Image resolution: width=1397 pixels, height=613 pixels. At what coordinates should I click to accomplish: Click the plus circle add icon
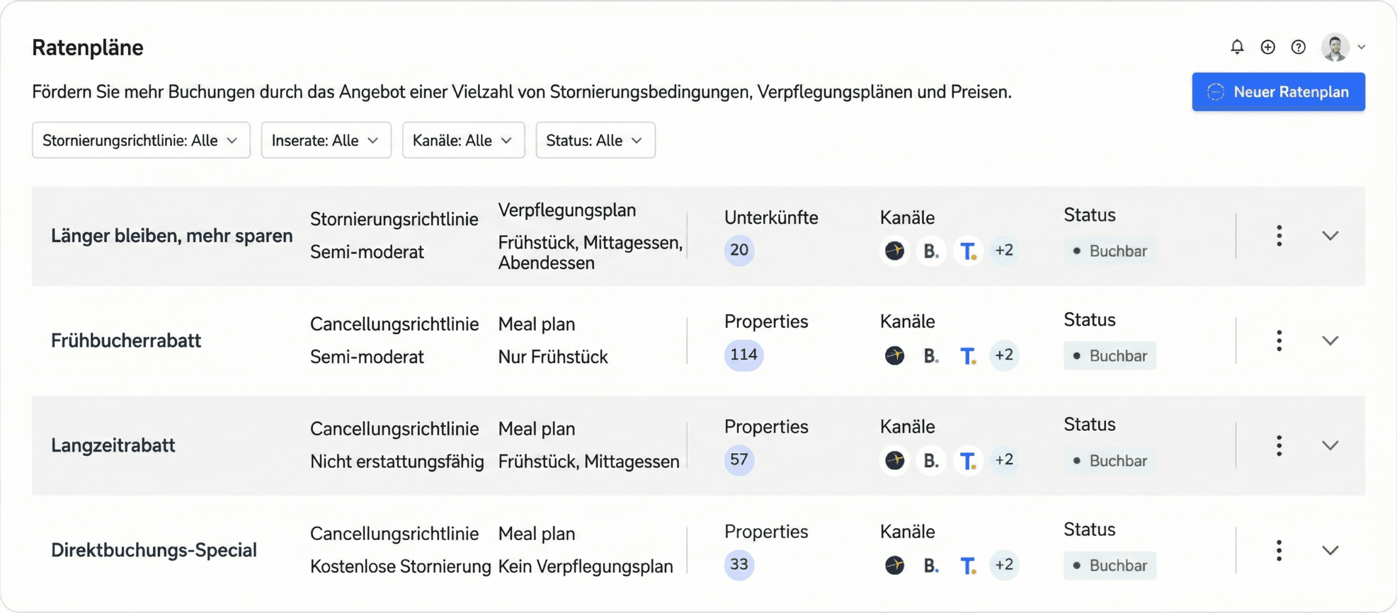point(1268,47)
